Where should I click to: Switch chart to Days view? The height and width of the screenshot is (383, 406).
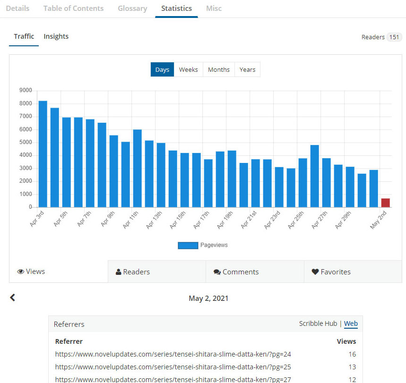click(162, 69)
